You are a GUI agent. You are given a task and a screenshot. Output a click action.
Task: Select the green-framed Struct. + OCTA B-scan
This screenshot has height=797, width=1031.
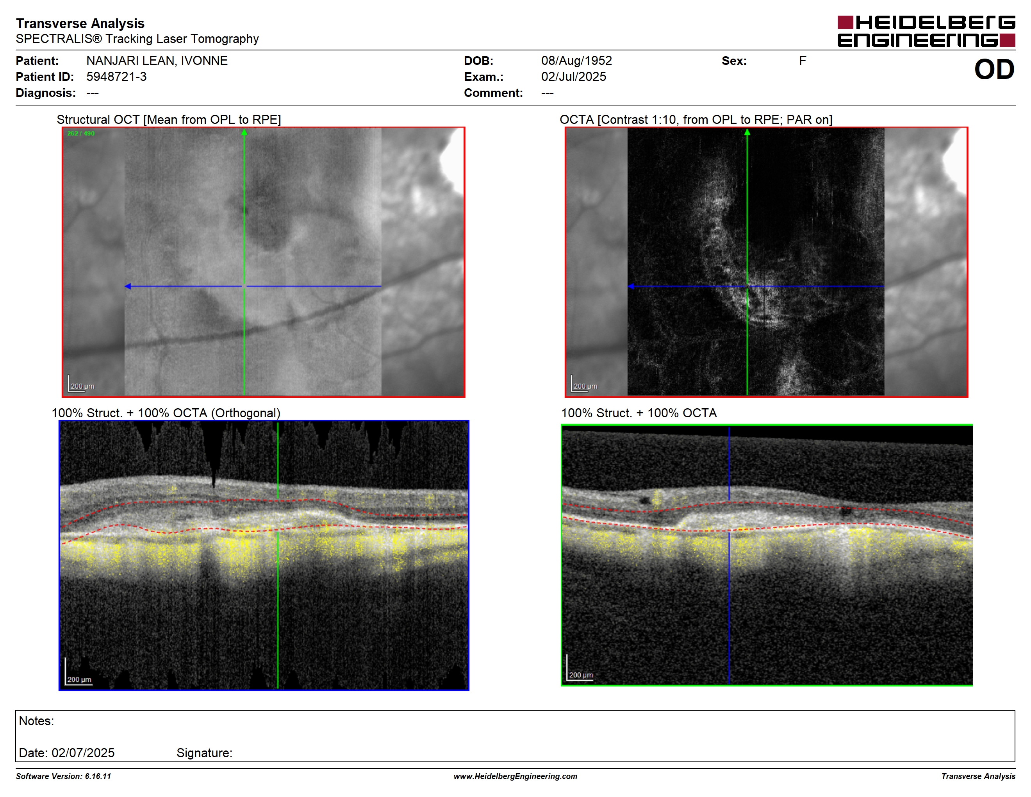767,555
